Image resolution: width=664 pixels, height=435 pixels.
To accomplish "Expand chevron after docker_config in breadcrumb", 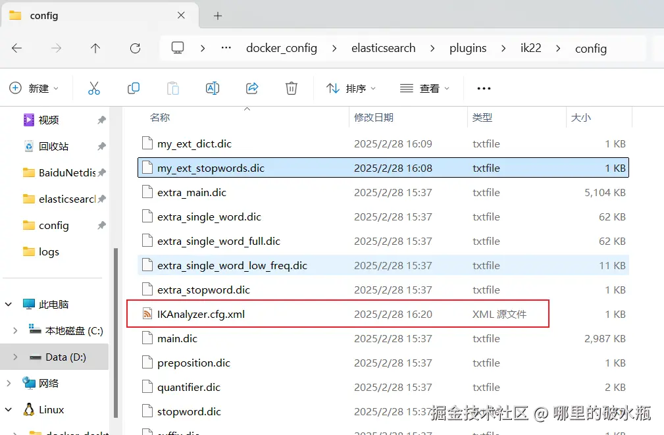I will (334, 49).
